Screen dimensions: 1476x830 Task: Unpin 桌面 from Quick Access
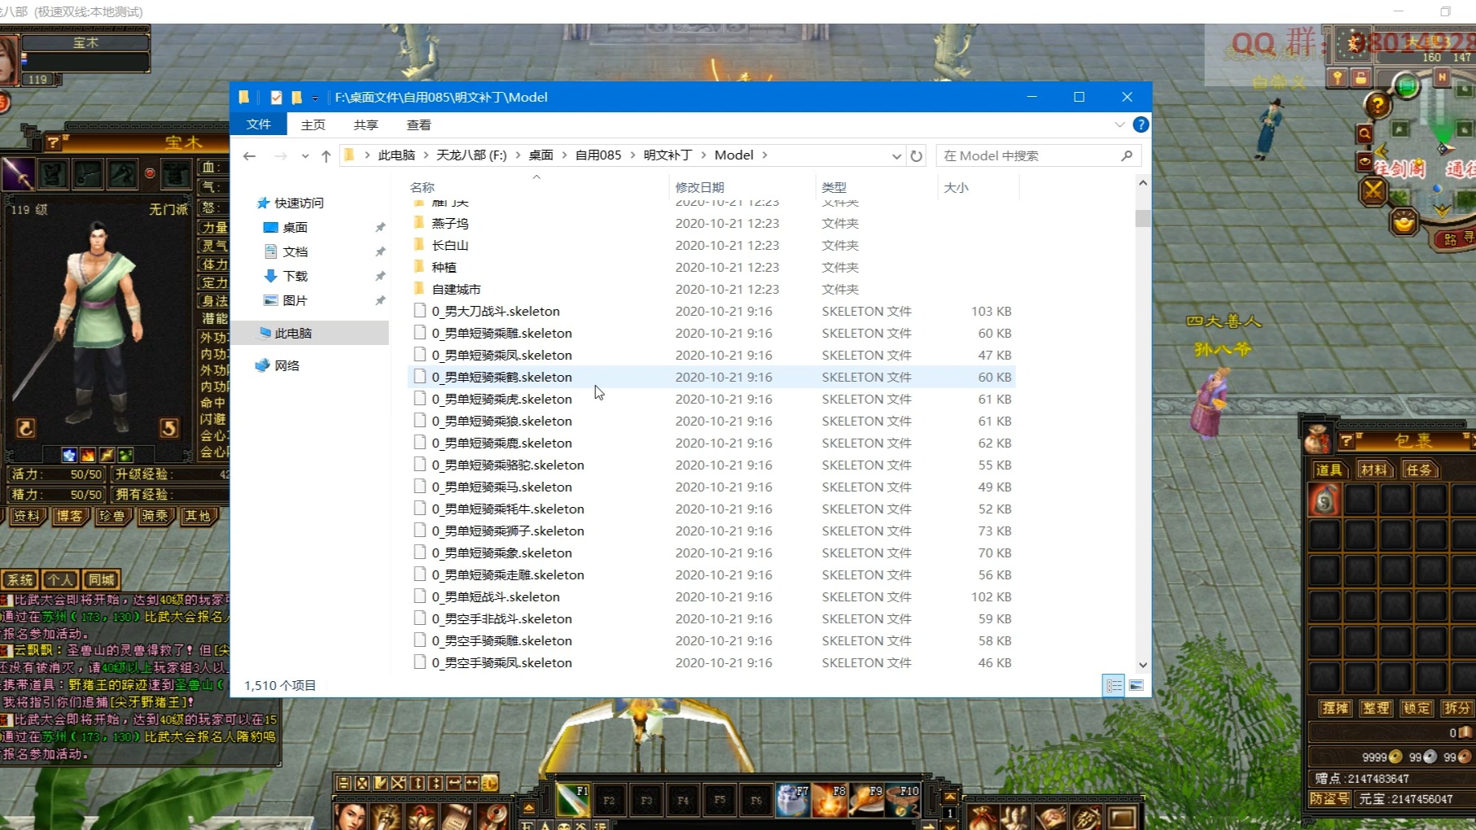click(x=379, y=228)
